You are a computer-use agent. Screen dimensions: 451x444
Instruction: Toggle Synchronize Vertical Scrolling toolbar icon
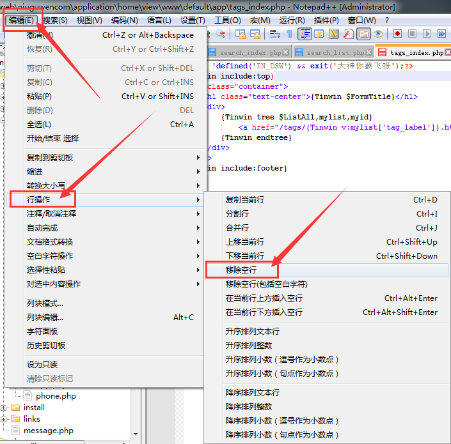point(240,34)
